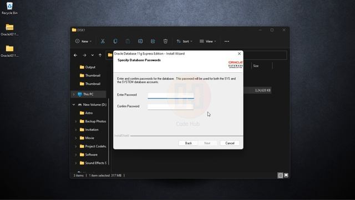Open the New dropdown in Explorer
The image size is (355, 200).
(x=84, y=41)
